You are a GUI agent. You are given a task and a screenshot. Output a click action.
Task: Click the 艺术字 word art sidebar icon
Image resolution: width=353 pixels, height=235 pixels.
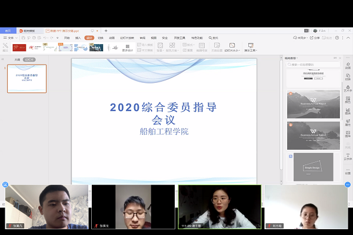point(348,89)
